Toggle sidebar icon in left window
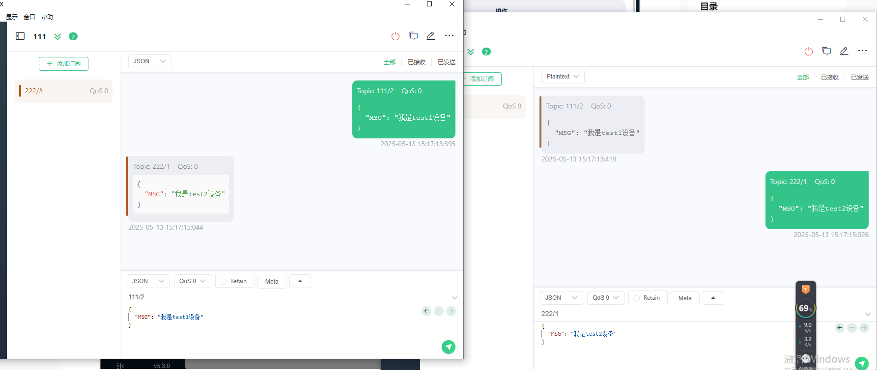The width and height of the screenshot is (877, 370). (x=20, y=36)
